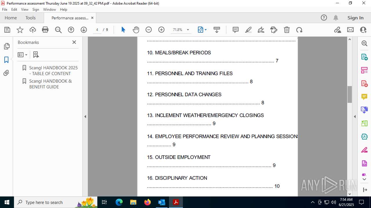Open Microsoft Edge from the taskbar
This screenshot has height=208, width=371.
pyautogui.click(x=119, y=202)
